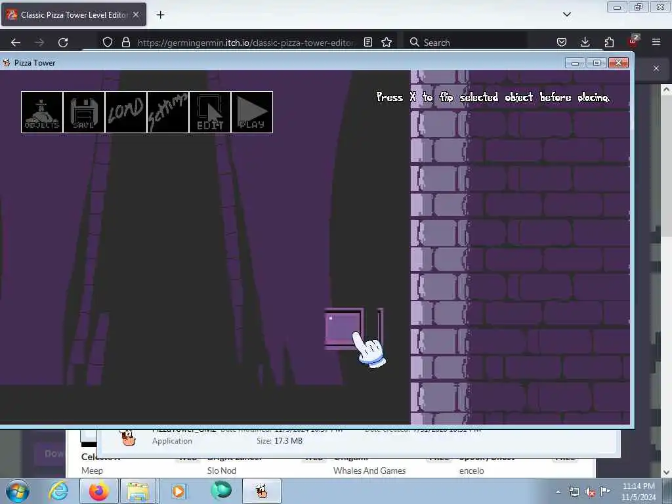Open the Pocket save icon
Viewport: 672px width, 504px height.
click(x=562, y=42)
